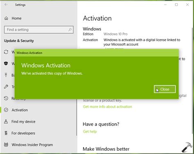194x154 pixels.
Task: Click the Windows Activation dialog title bar
Action: (97, 53)
